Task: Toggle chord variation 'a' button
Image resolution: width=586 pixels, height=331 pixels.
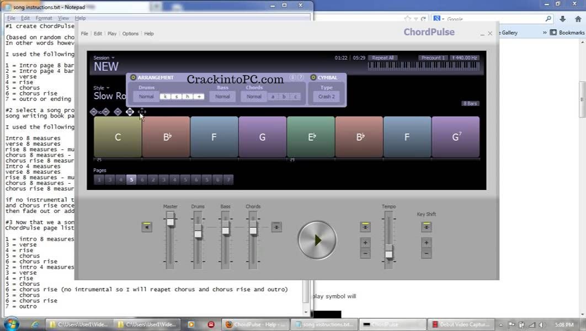Action: pyautogui.click(x=273, y=97)
